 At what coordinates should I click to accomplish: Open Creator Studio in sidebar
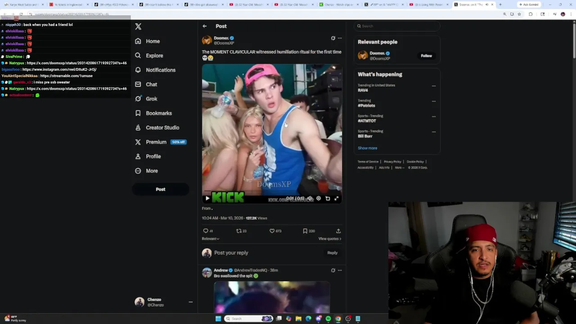(157, 127)
